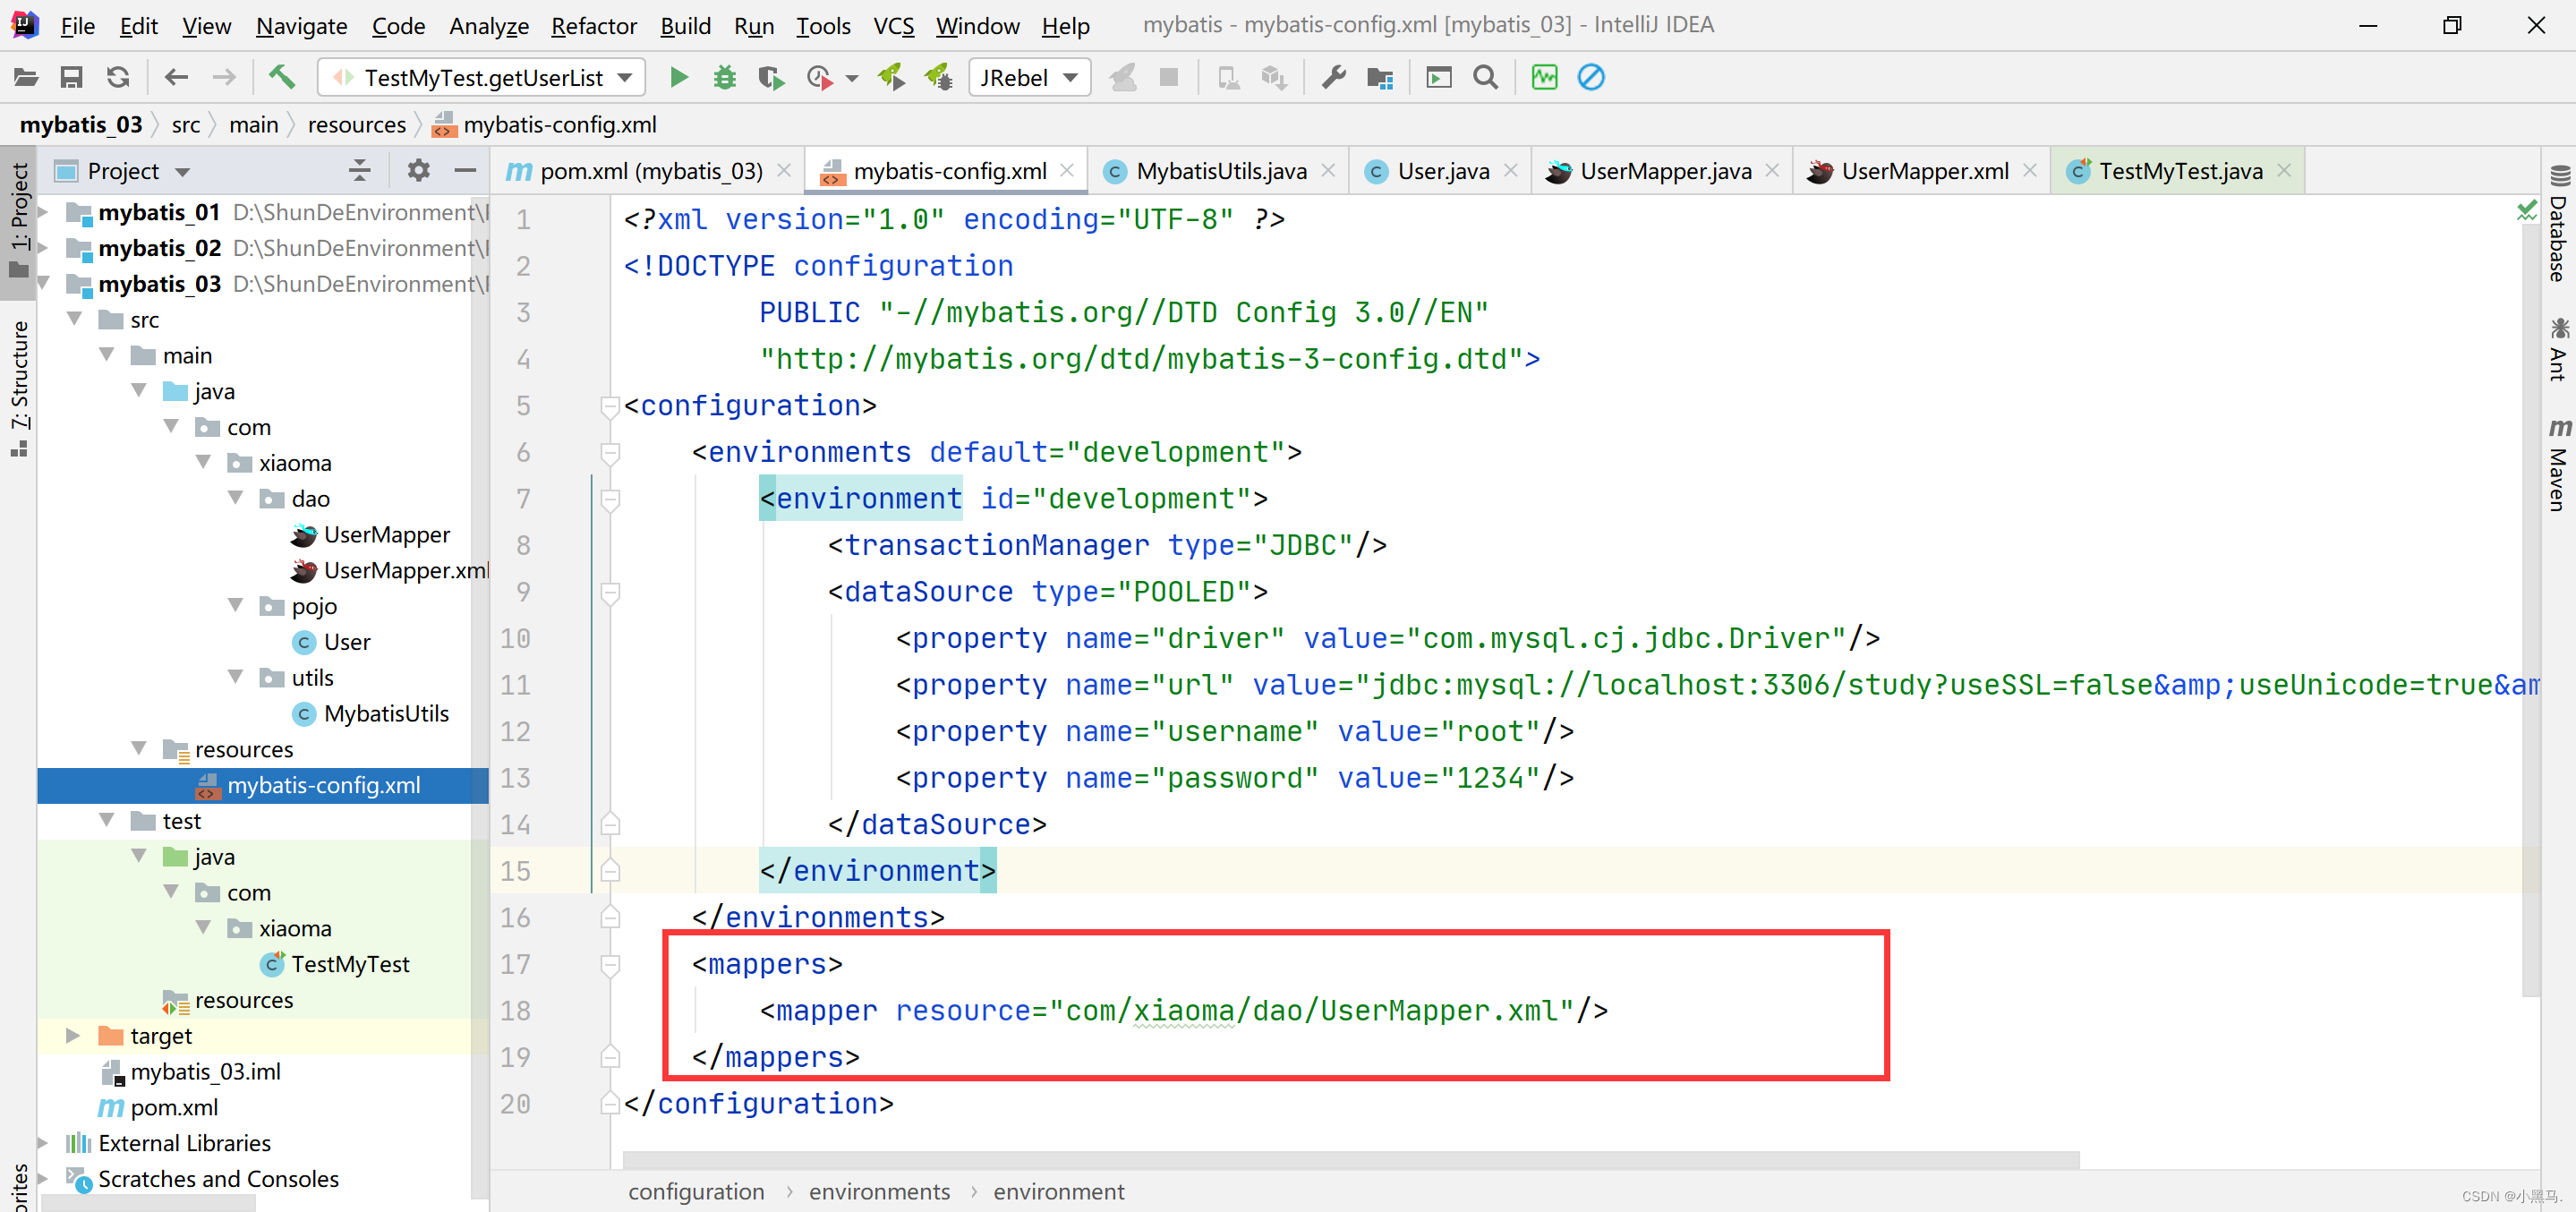Expand the target folder
This screenshot has width=2576, height=1212.
pos(73,1035)
